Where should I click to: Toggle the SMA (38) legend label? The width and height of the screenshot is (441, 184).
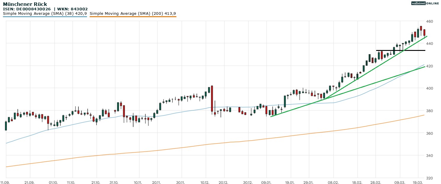tap(45, 14)
